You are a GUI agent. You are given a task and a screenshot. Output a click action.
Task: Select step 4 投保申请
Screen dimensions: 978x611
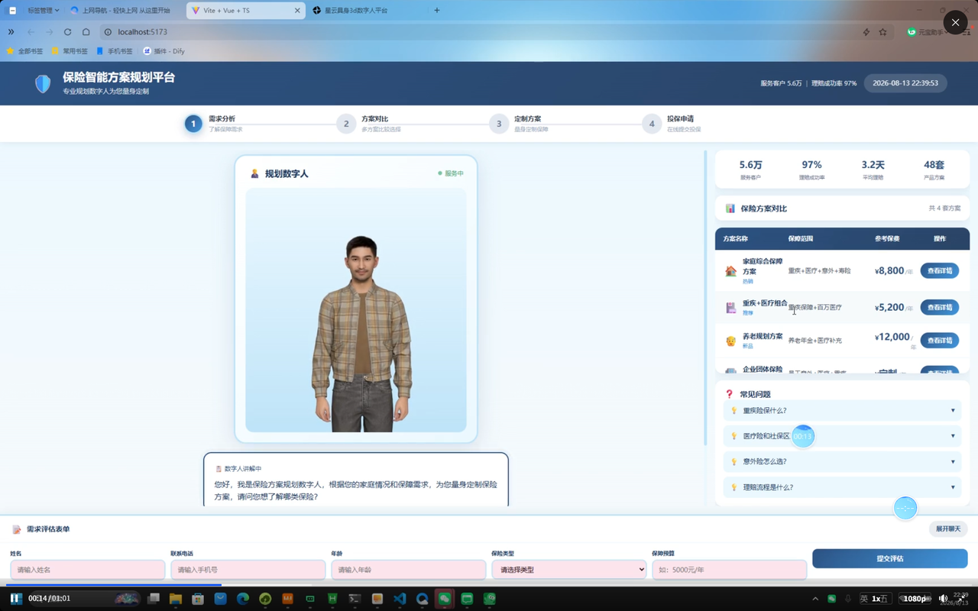pyautogui.click(x=672, y=124)
